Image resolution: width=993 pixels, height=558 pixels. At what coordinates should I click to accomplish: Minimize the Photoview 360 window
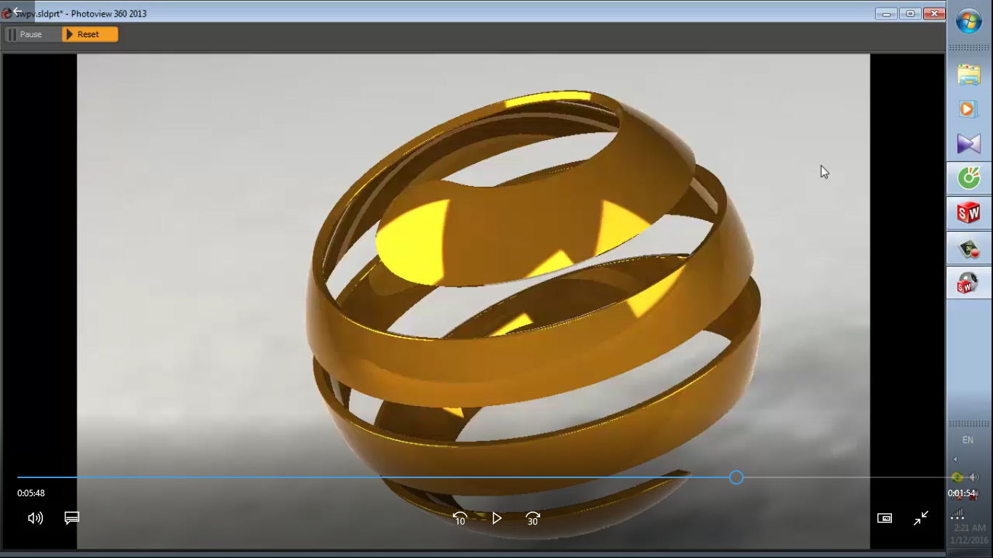coord(886,14)
